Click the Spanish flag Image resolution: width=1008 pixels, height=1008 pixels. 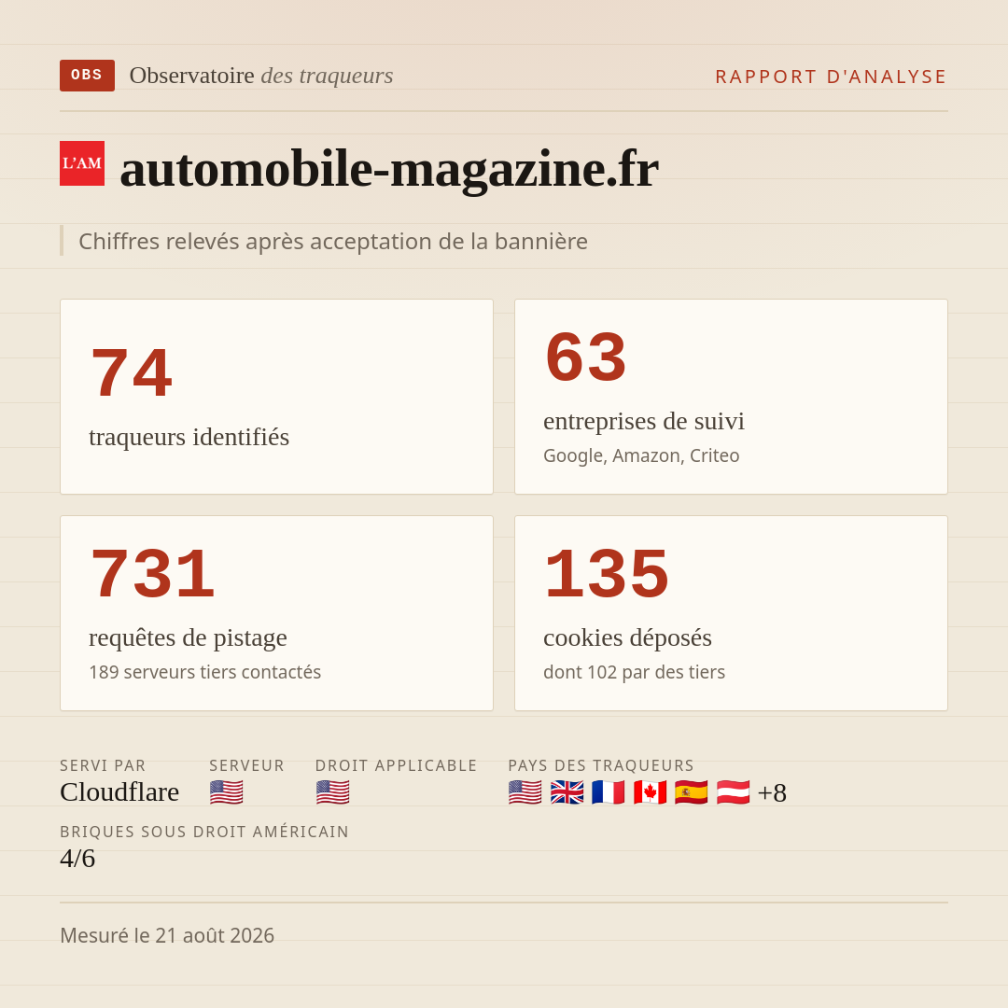[x=691, y=792]
